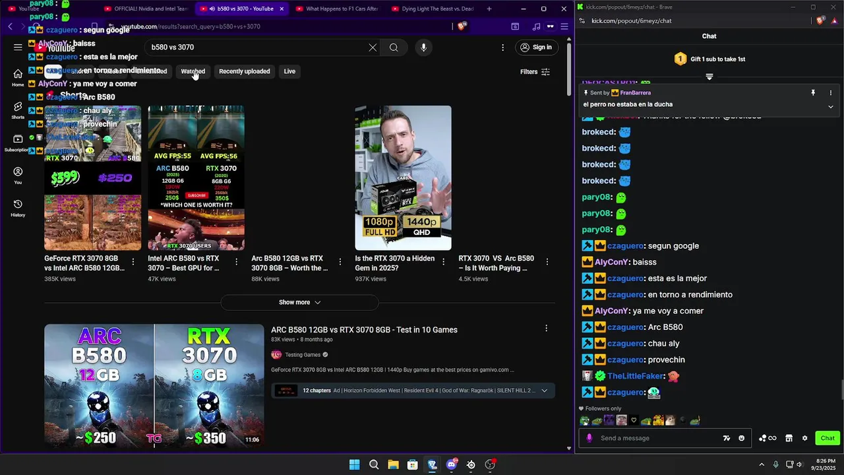
Task: Open Subscriptions in YouTube sidebar
Action: (x=18, y=142)
